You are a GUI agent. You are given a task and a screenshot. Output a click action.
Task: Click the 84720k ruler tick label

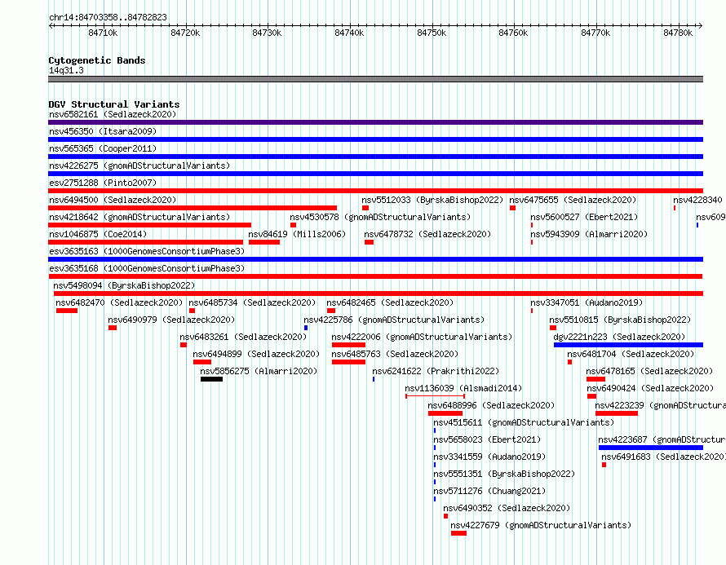click(185, 33)
